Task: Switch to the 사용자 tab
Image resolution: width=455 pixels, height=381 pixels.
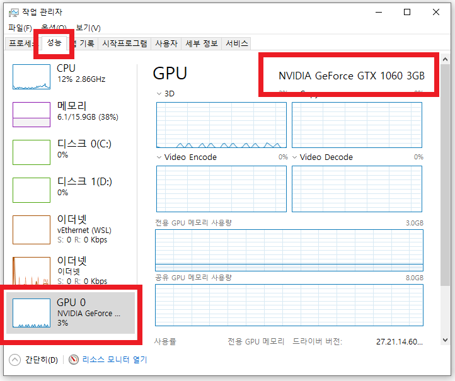Action: point(166,43)
